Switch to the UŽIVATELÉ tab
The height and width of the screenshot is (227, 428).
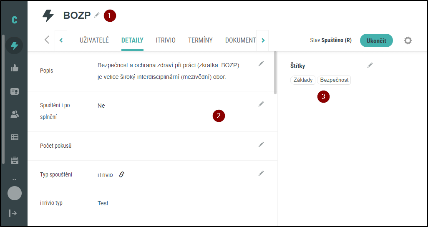point(94,40)
